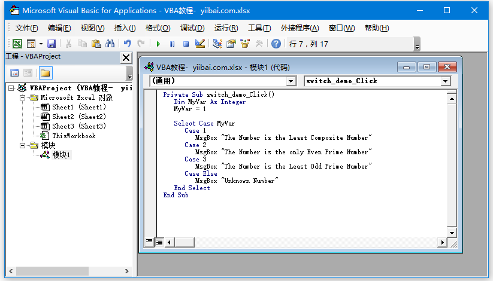Minimize the 模块1 code window

coord(407,67)
